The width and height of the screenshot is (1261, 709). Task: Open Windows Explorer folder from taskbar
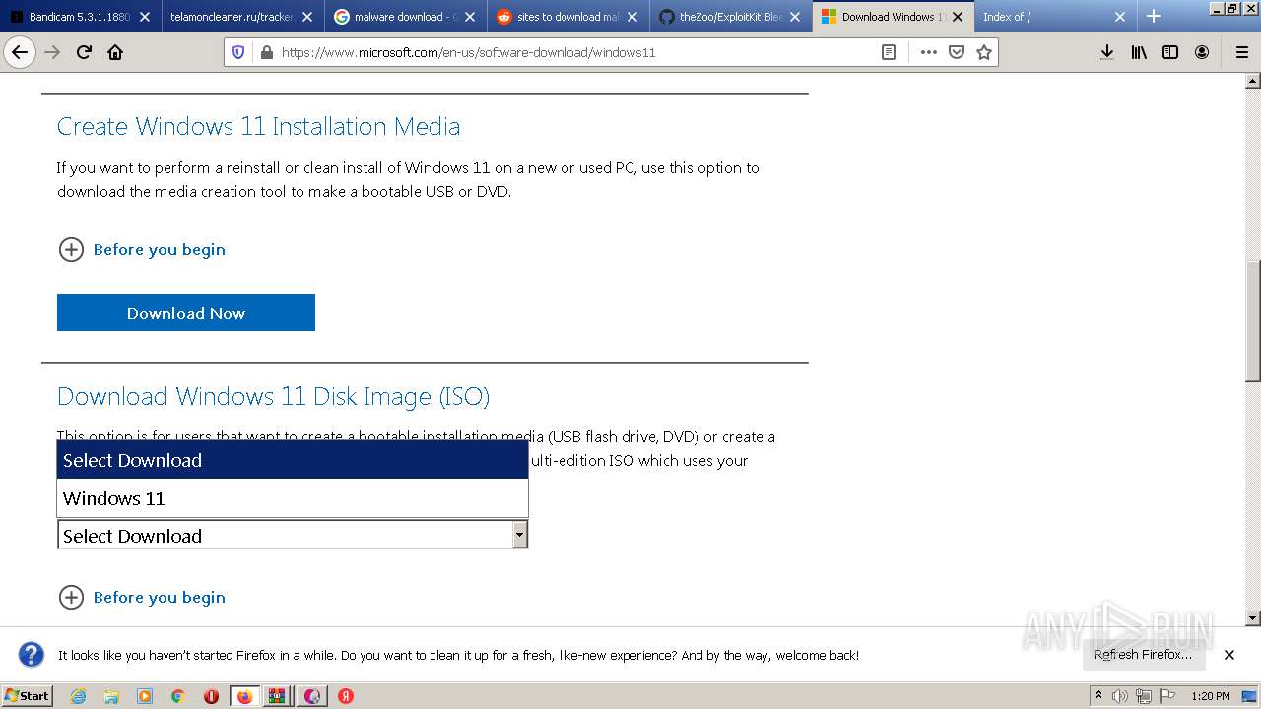[x=111, y=696]
